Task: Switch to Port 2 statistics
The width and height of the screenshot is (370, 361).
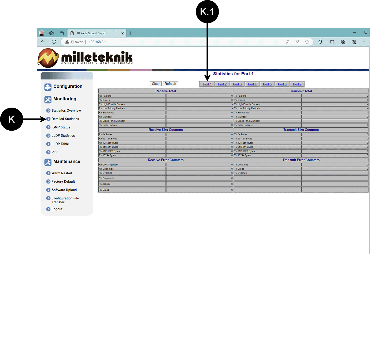Action: [222, 84]
